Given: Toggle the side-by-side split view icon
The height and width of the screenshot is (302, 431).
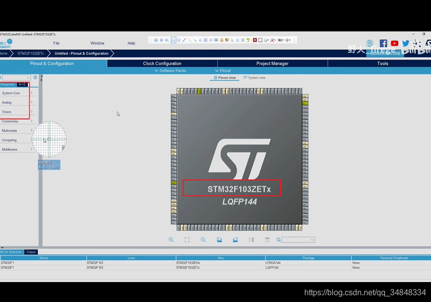Looking at the screenshot, I should [x=251, y=240].
